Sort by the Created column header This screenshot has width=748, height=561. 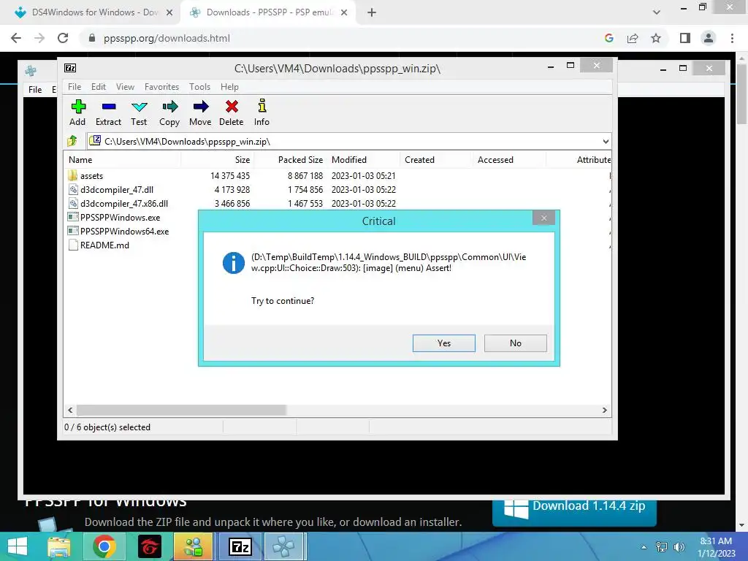(x=436, y=160)
